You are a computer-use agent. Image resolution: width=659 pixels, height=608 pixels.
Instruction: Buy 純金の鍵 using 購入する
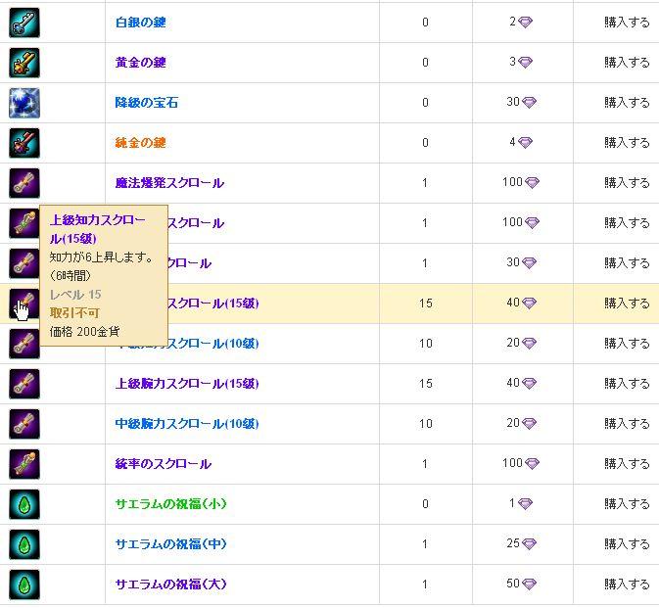627,143
